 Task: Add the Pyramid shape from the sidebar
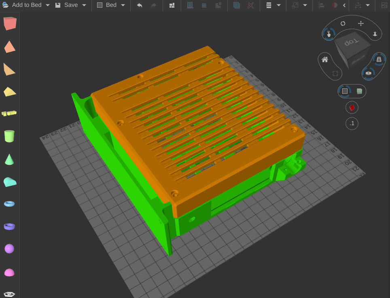(10, 47)
